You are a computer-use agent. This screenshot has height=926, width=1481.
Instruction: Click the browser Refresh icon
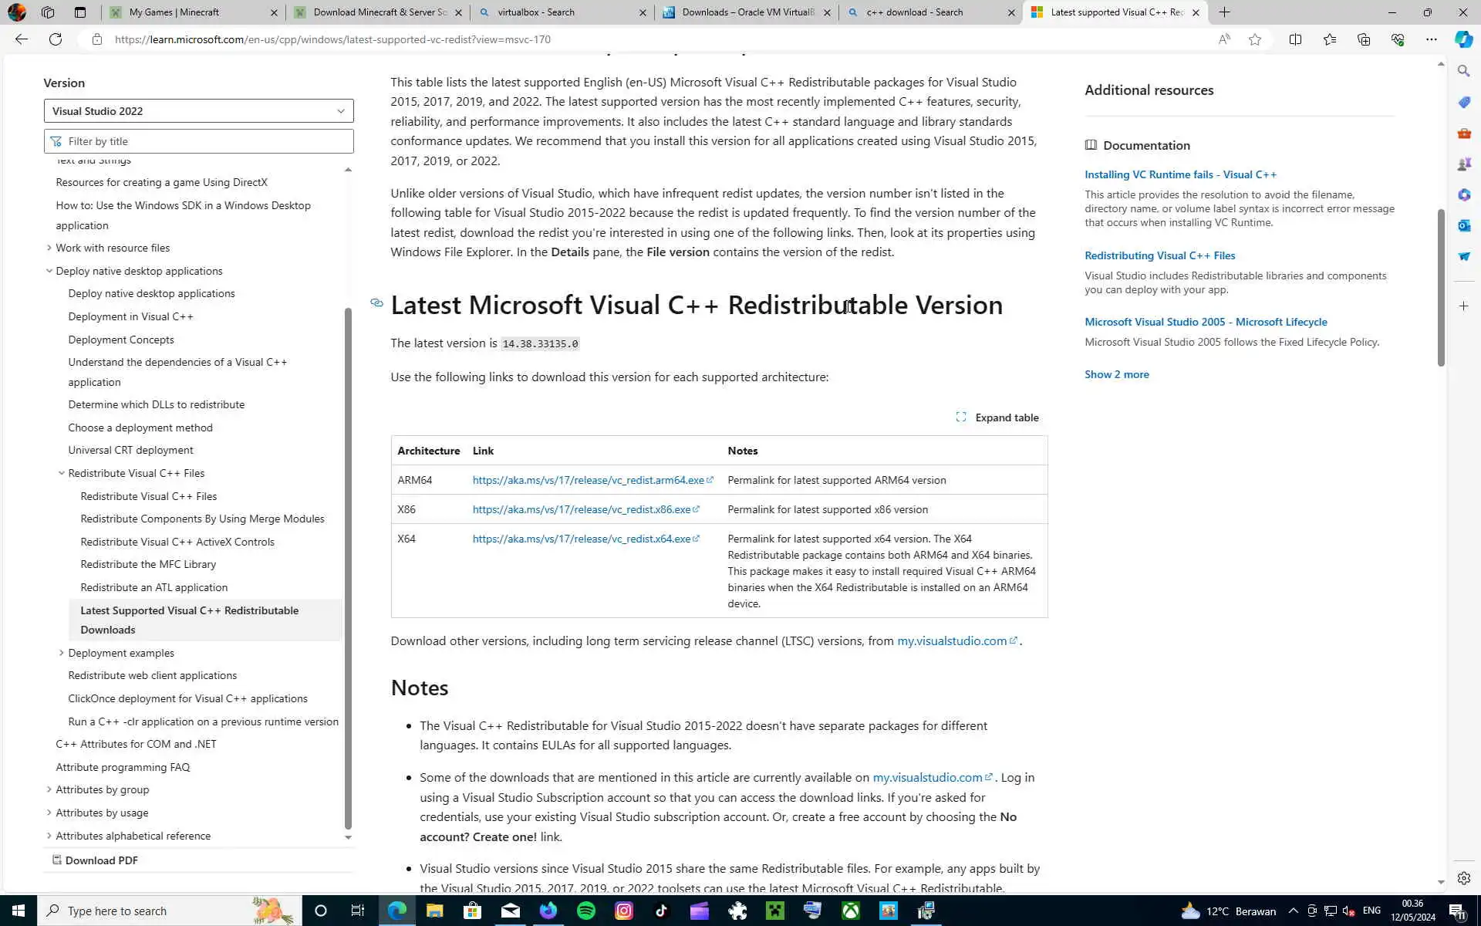click(56, 39)
